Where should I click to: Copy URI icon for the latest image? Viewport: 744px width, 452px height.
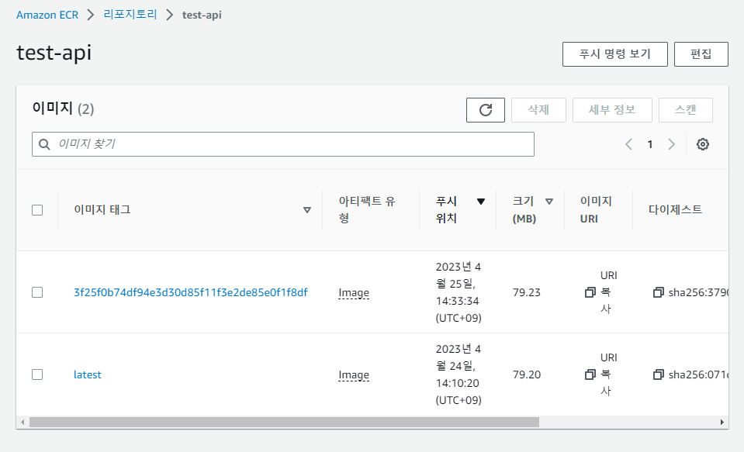click(590, 374)
